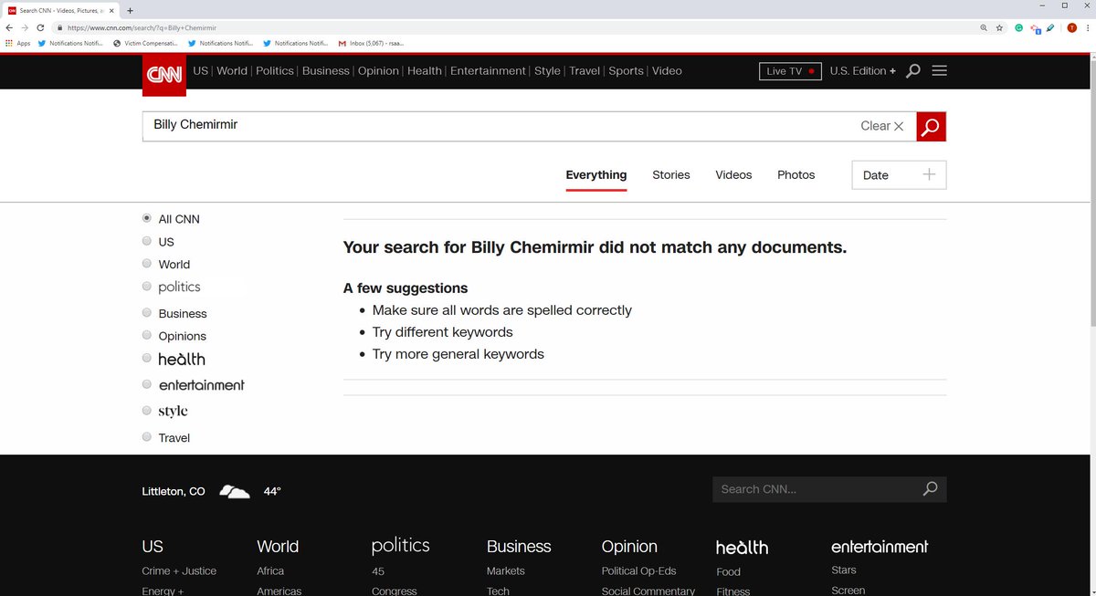Click the padlock site info icon
Viewport: 1096px width, 596px height.
tap(59, 27)
